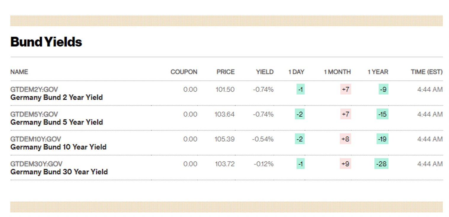Open the Germany Bund 5 Year Yield link
Image resolution: width=449 pixels, height=217 pixels.
(x=56, y=122)
